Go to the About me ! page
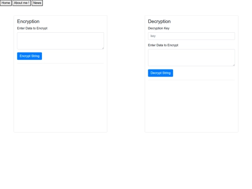Screen dimensions: 252x189 [x=21, y=3]
